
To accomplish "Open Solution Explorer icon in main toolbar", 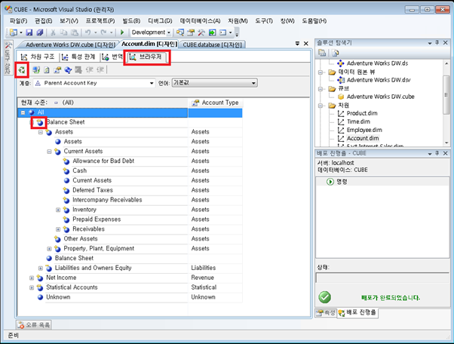I will [180, 32].
